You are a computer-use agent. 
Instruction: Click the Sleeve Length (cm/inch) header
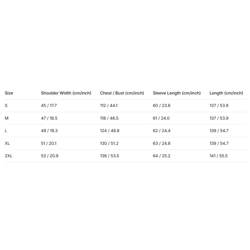(x=177, y=93)
